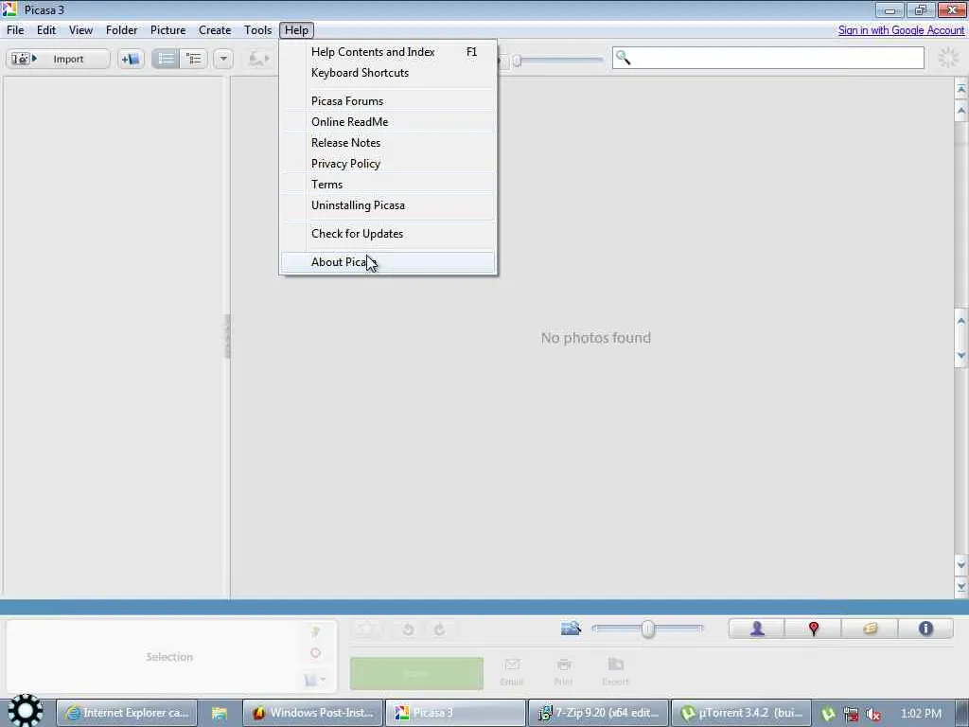Show the Places map pin panel
Image resolution: width=969 pixels, height=727 pixels.
pyautogui.click(x=813, y=629)
